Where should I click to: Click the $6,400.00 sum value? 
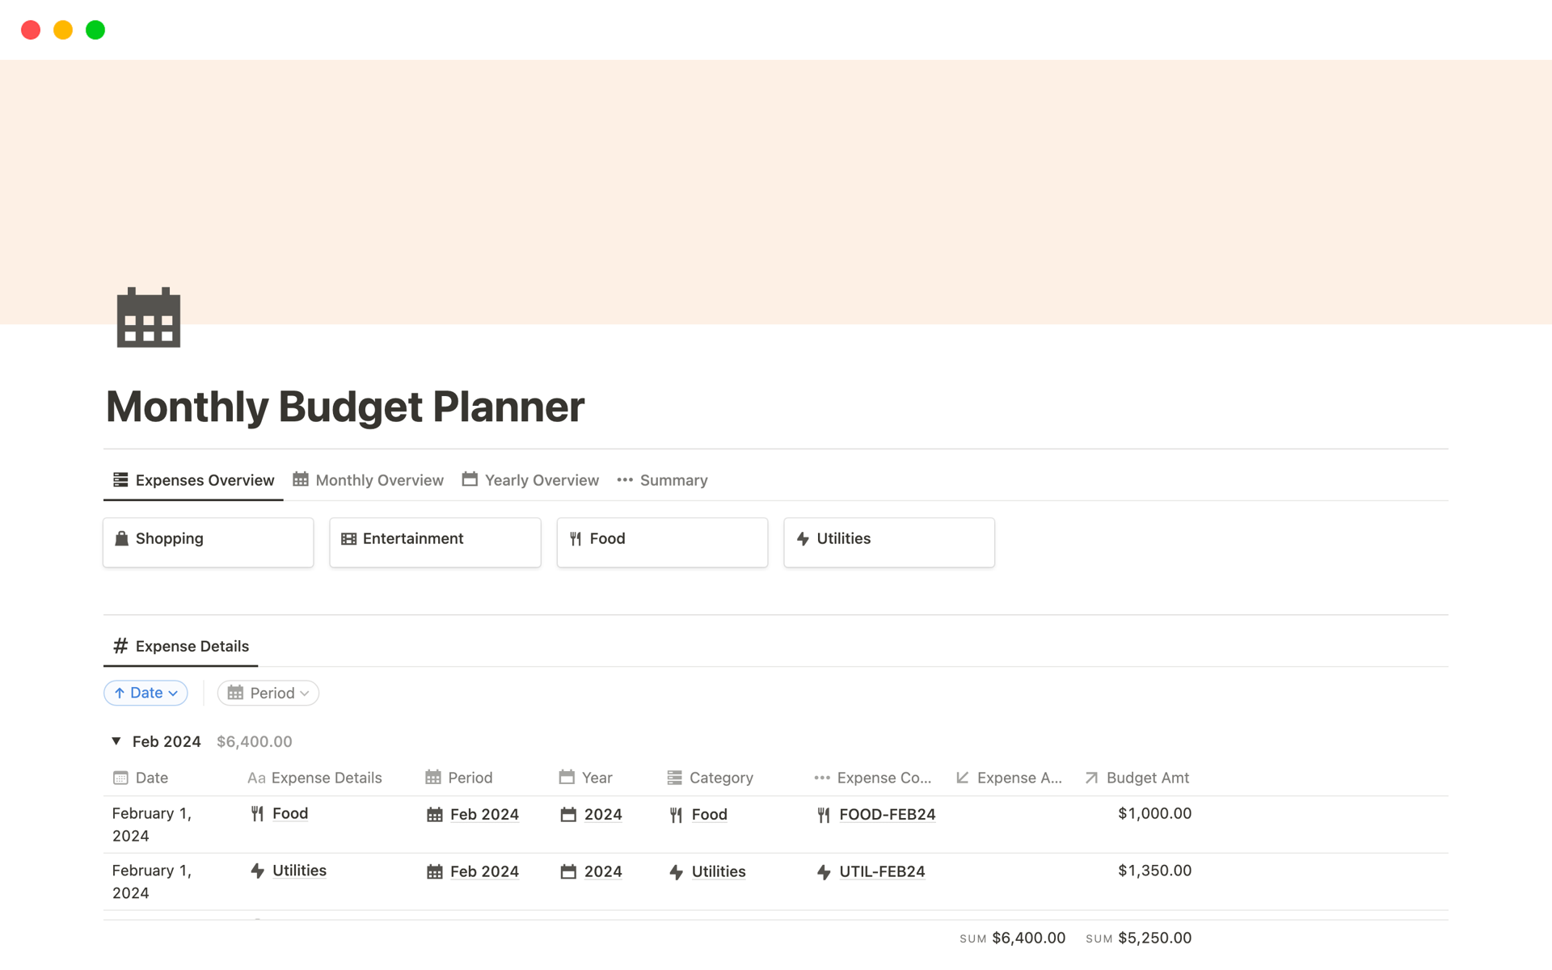(1028, 938)
